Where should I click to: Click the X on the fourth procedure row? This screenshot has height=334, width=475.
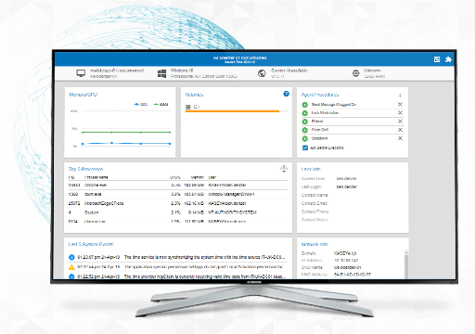(400, 130)
